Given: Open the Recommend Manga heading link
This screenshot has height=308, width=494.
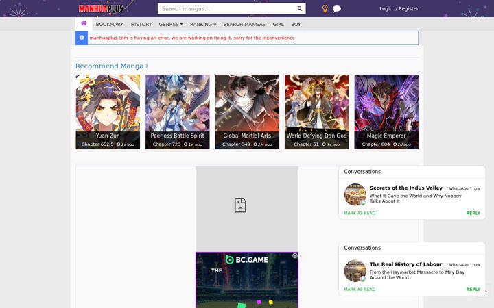Looking at the screenshot, I should (109, 66).
